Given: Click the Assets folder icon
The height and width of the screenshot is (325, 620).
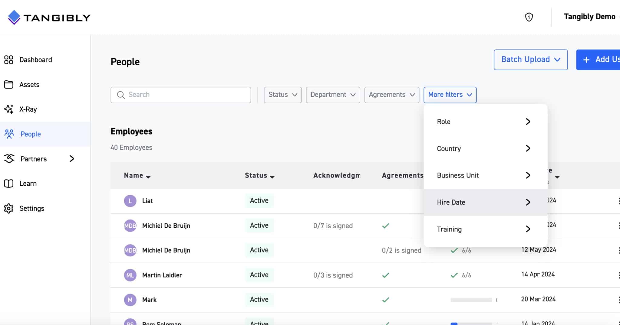Looking at the screenshot, I should pos(8,85).
